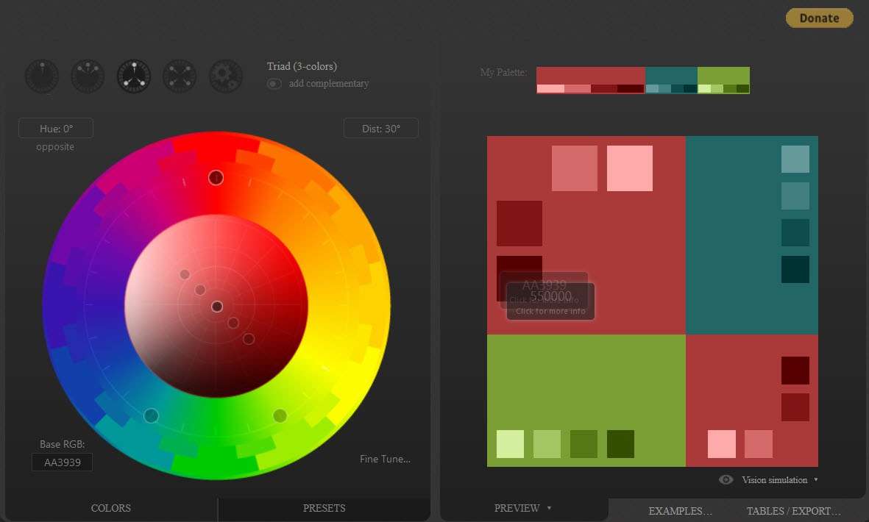869x522 pixels.
Task: Click the teal swatch in My Palette
Action: pos(670,74)
